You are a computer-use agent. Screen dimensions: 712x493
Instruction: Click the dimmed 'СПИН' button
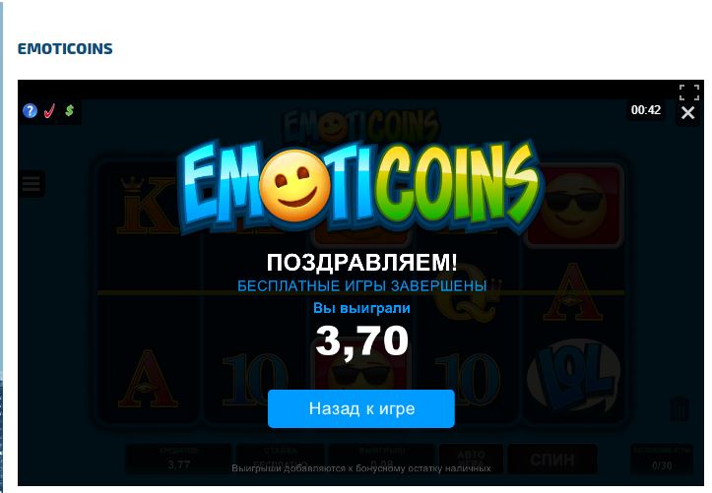(552, 460)
